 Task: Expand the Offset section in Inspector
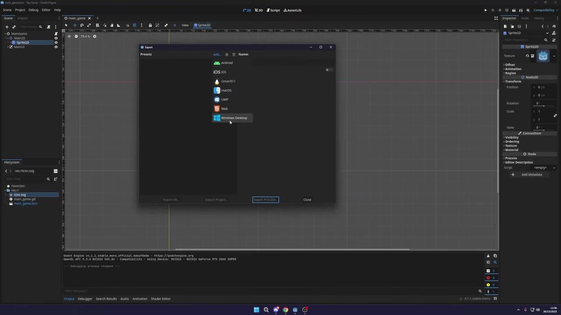tap(510, 65)
